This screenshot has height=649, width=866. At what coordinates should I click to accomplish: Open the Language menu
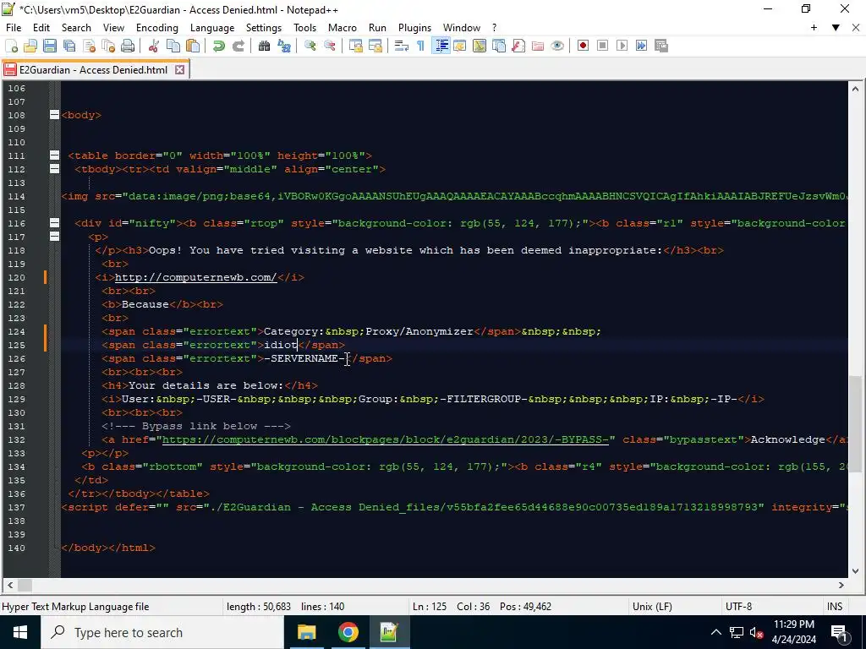point(212,28)
